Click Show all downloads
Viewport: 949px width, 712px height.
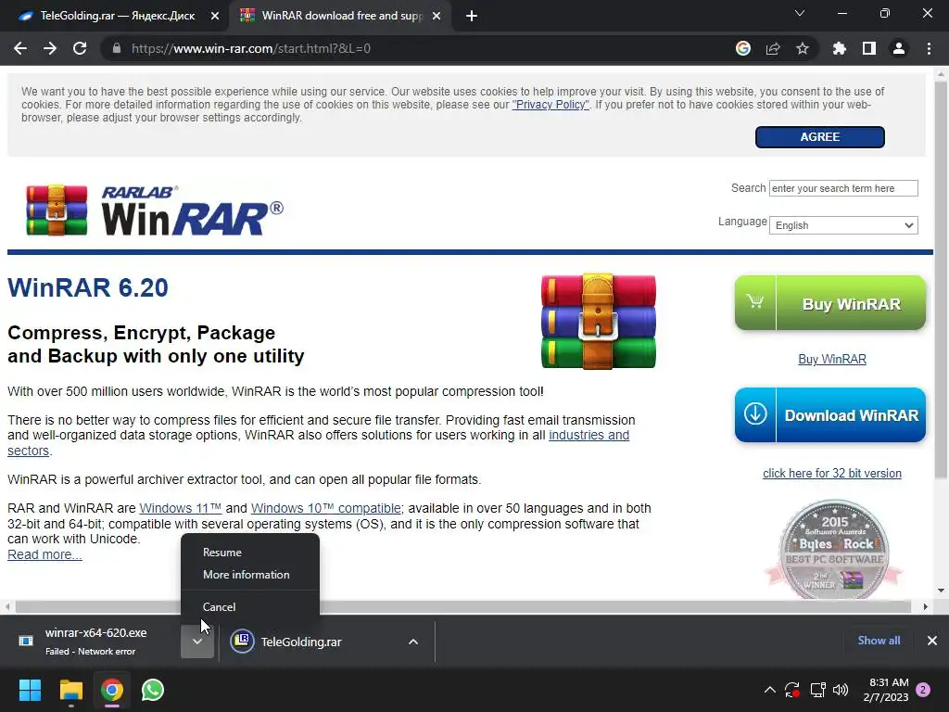pos(879,641)
